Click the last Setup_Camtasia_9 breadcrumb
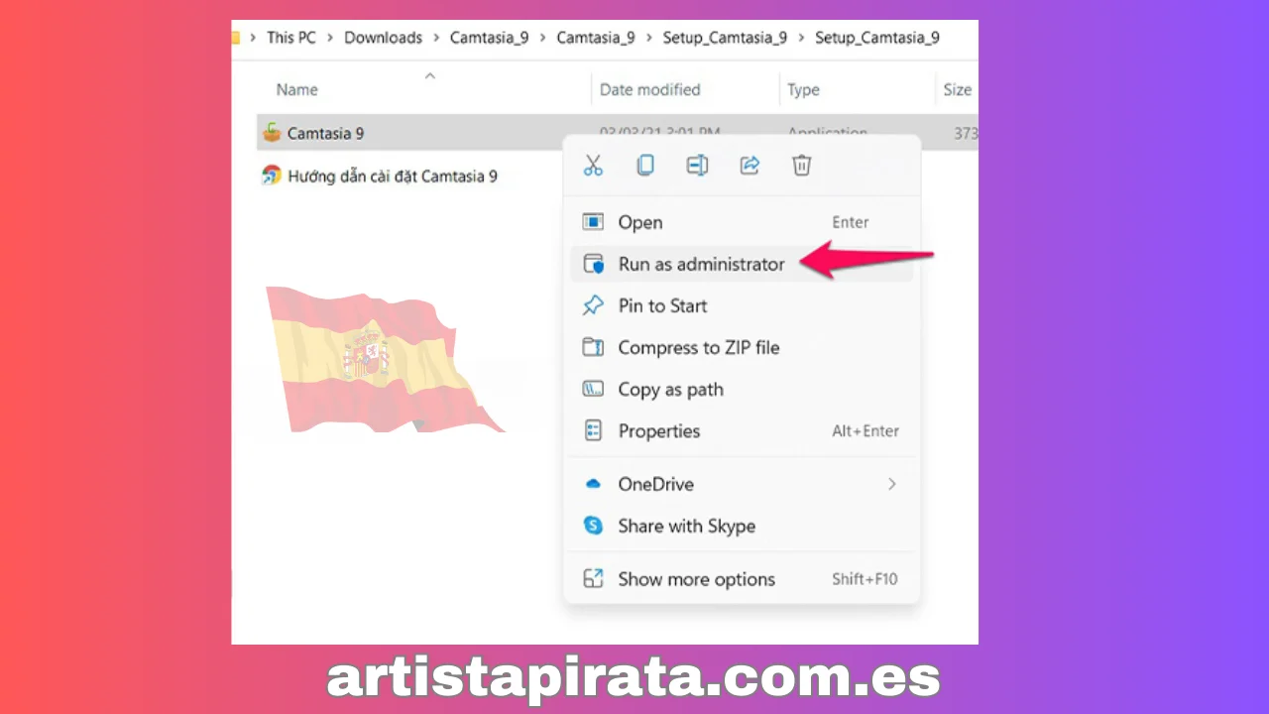The height and width of the screenshot is (714, 1269). (877, 38)
